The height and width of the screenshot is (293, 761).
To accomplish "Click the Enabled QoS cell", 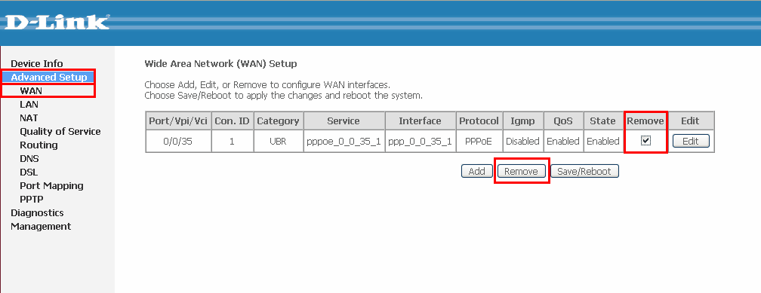I will pyautogui.click(x=563, y=142).
